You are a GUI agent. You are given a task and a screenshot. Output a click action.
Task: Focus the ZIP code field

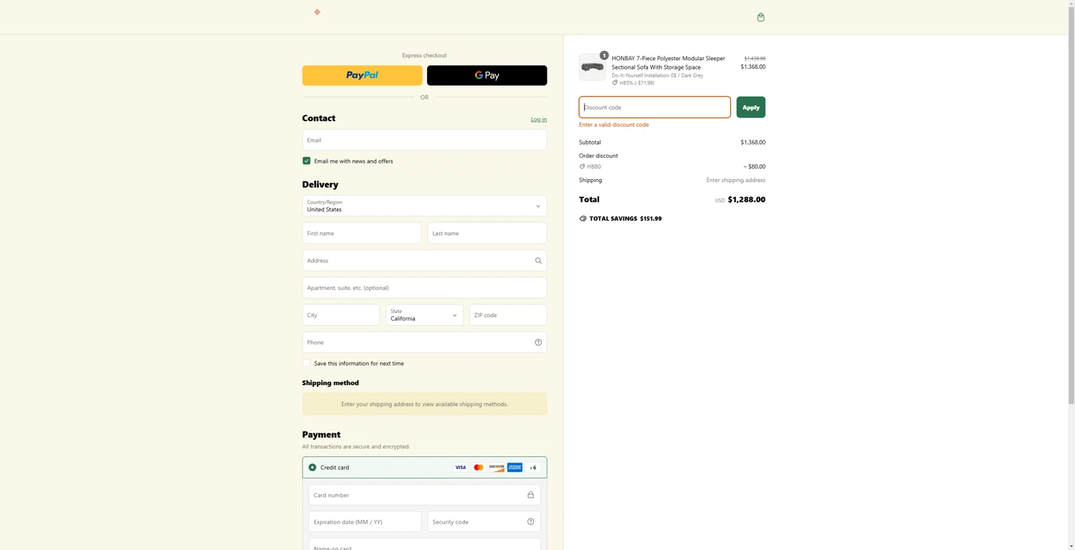(x=508, y=315)
